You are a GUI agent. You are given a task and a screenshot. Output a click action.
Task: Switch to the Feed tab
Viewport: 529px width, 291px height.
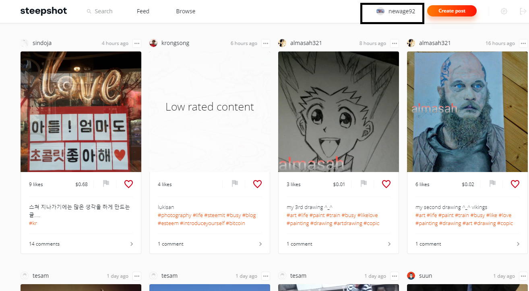pyautogui.click(x=143, y=11)
